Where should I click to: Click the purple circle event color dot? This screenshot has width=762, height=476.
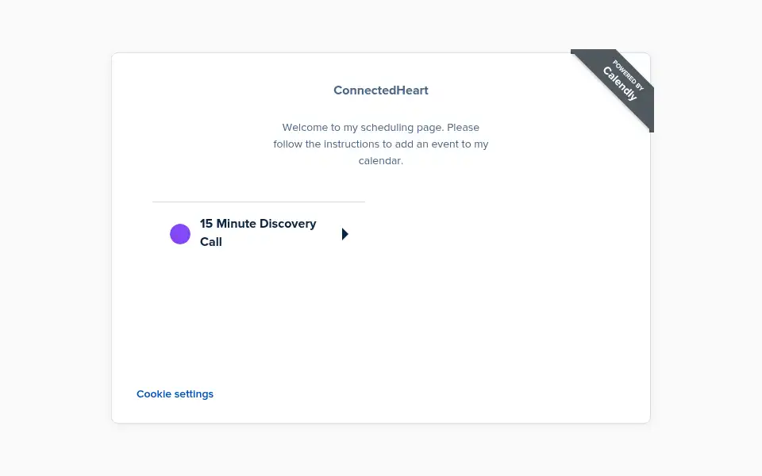click(180, 234)
